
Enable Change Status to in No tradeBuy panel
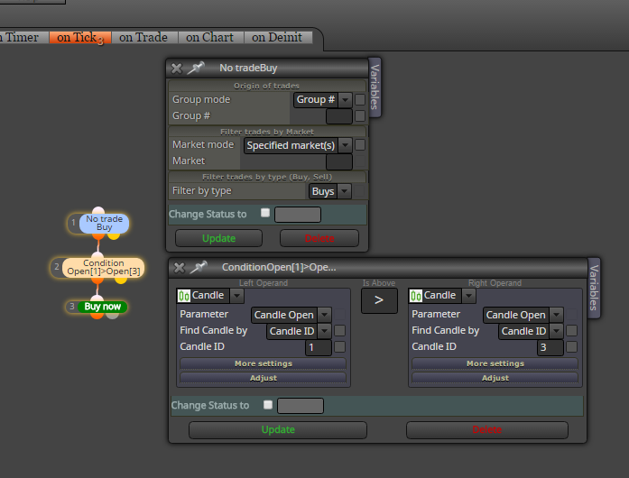coord(265,213)
